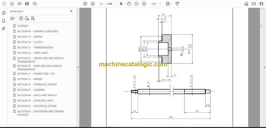Click the find current bookmark icon
The image size is (266, 128).
tap(33, 19)
